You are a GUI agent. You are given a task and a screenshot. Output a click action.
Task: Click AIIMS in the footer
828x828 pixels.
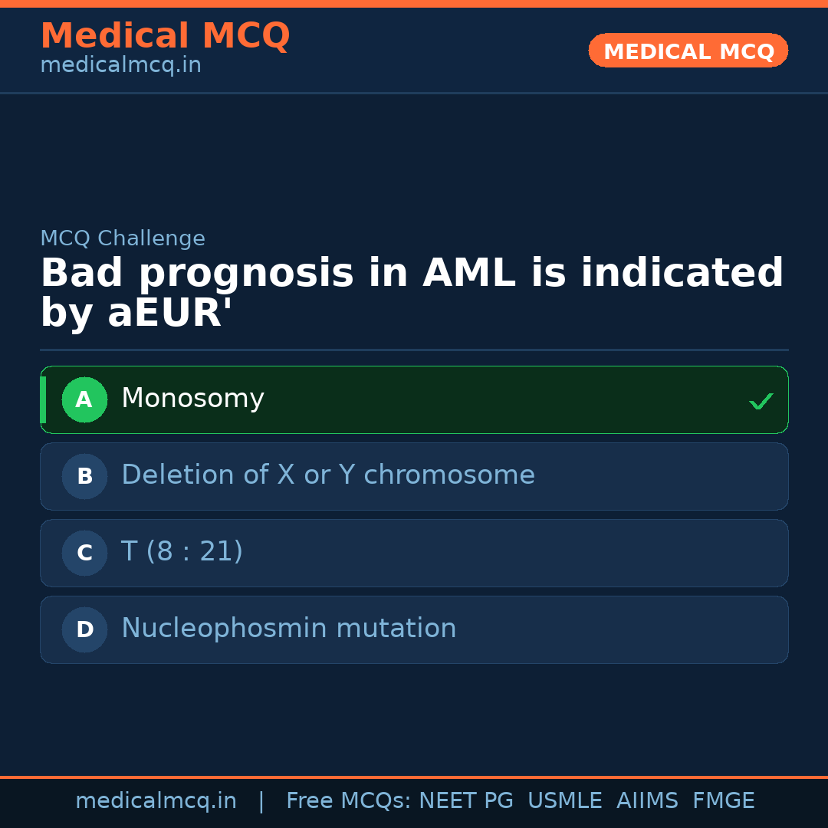pos(647,801)
